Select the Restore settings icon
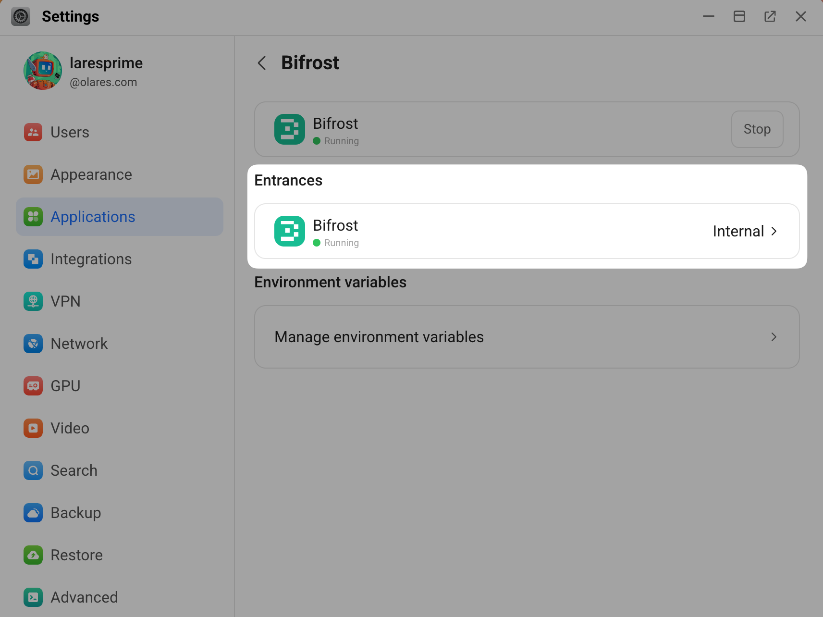 pyautogui.click(x=33, y=555)
